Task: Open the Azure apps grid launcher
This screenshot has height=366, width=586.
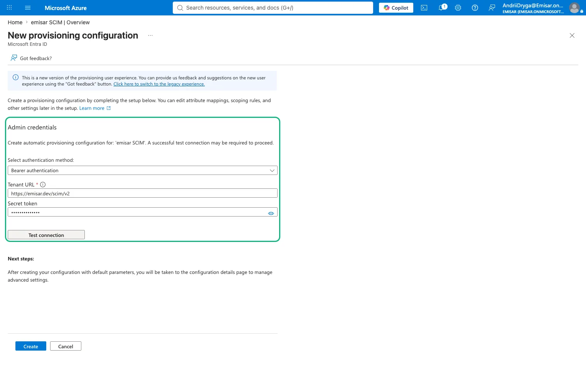Action: tap(9, 8)
